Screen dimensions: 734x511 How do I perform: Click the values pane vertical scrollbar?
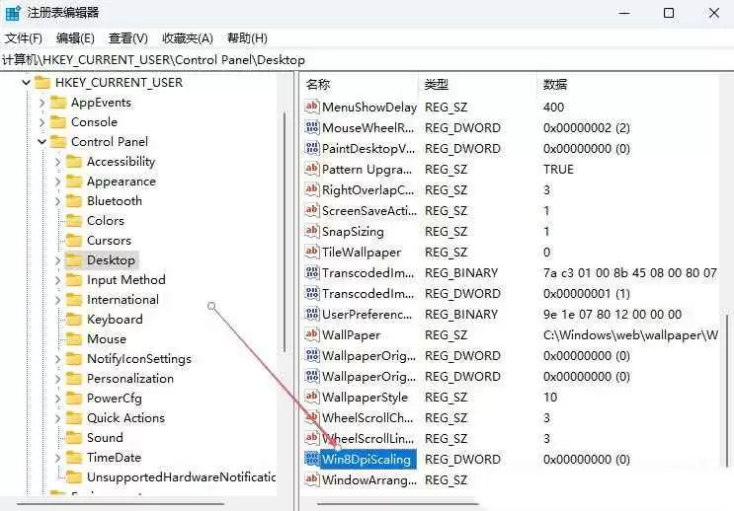(726, 390)
